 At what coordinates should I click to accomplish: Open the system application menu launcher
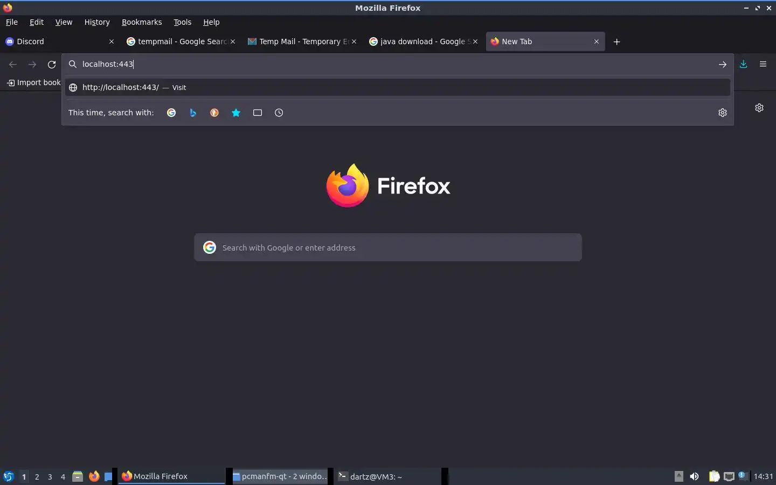coord(9,476)
